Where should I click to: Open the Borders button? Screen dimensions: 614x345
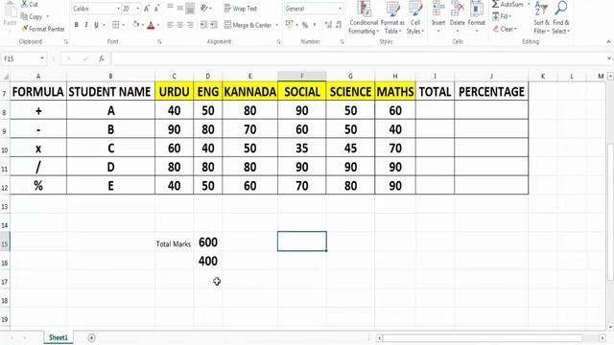[115, 25]
